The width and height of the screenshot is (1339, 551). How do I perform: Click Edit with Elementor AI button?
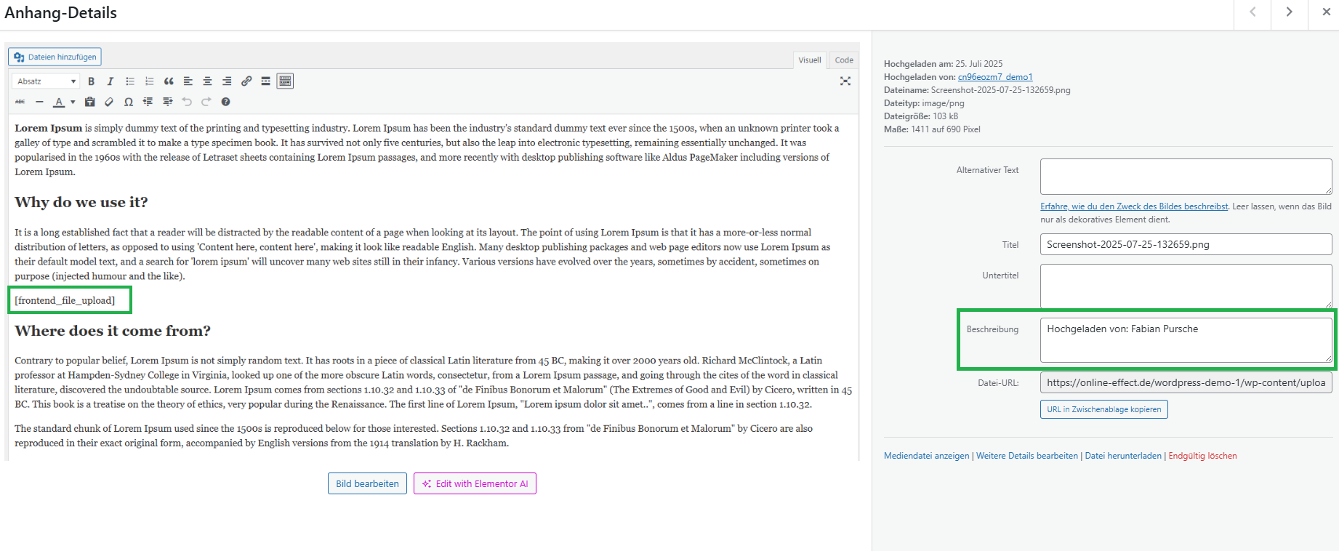pos(475,483)
